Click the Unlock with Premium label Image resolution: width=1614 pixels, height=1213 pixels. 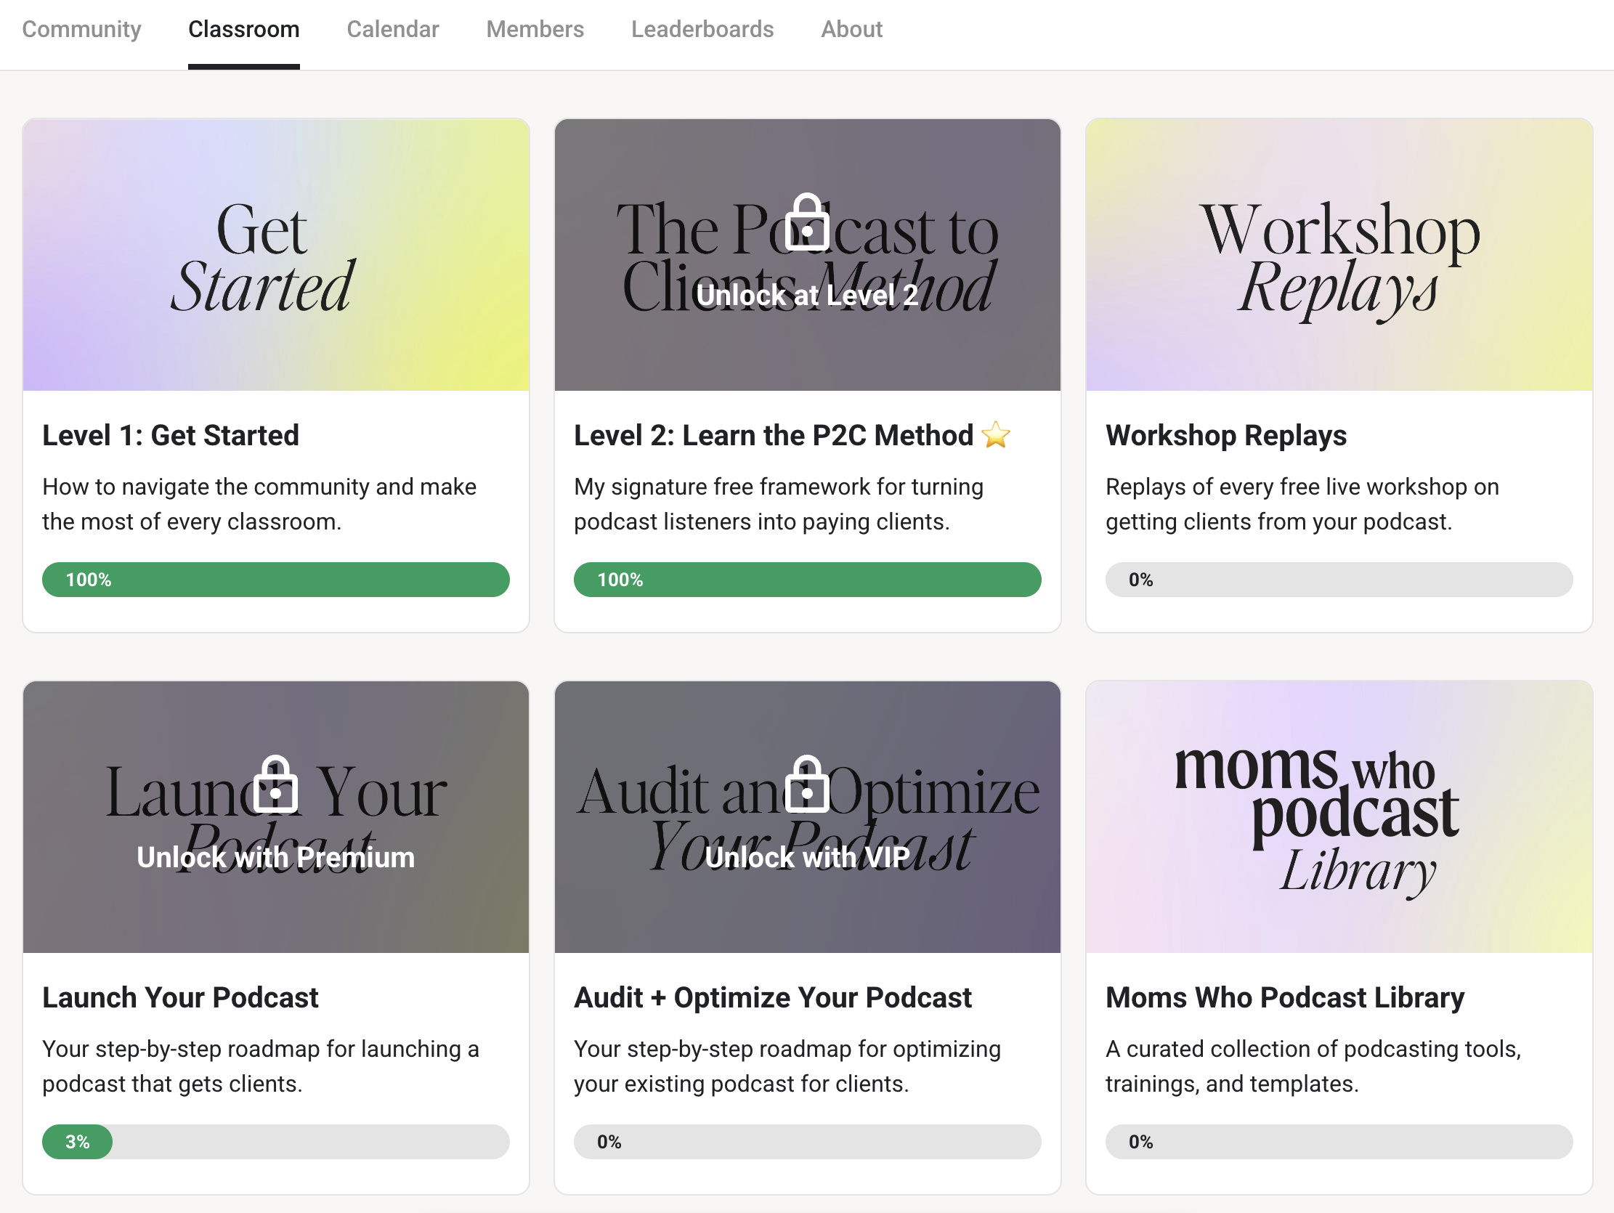276,857
